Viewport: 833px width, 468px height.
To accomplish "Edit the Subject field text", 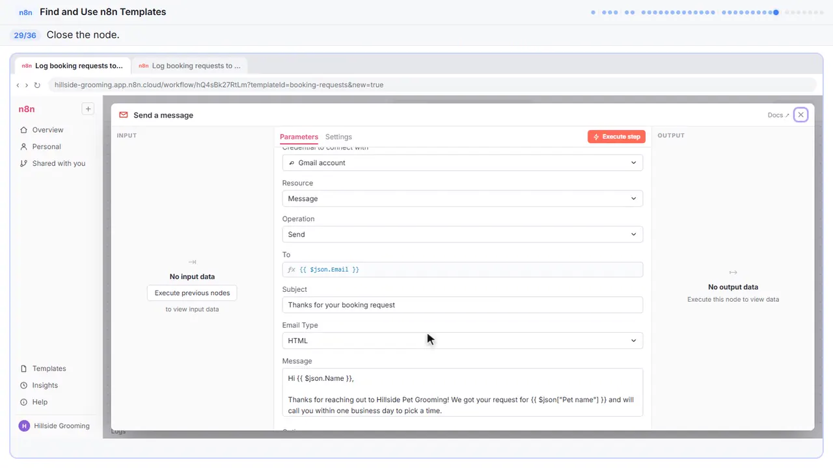I will point(463,305).
